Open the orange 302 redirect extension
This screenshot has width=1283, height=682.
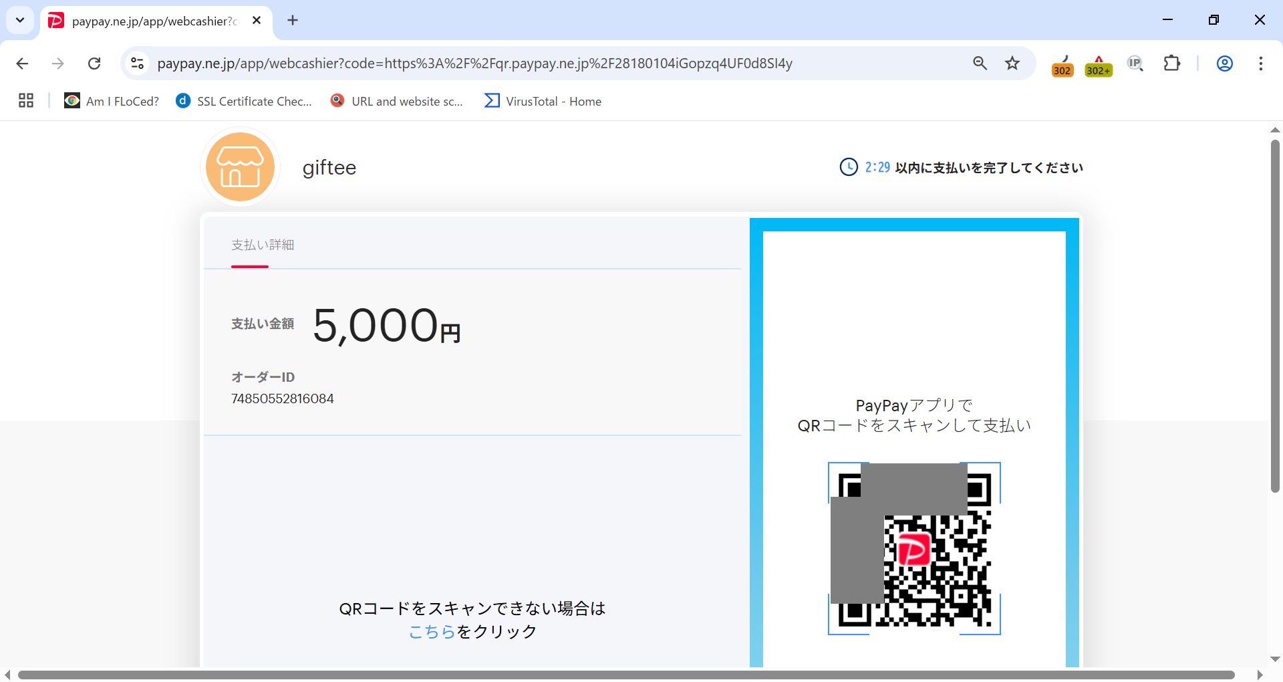1062,65
